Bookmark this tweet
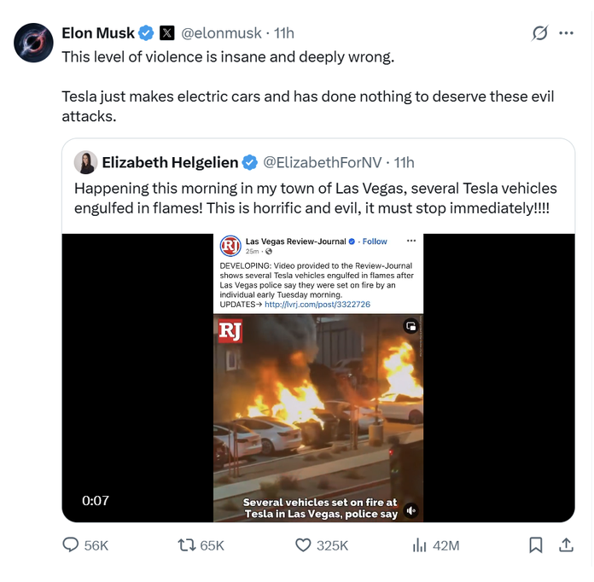 pos(535,545)
